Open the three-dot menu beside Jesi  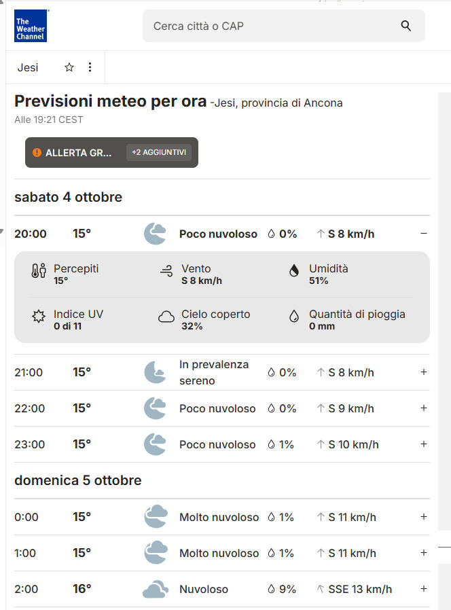[90, 67]
